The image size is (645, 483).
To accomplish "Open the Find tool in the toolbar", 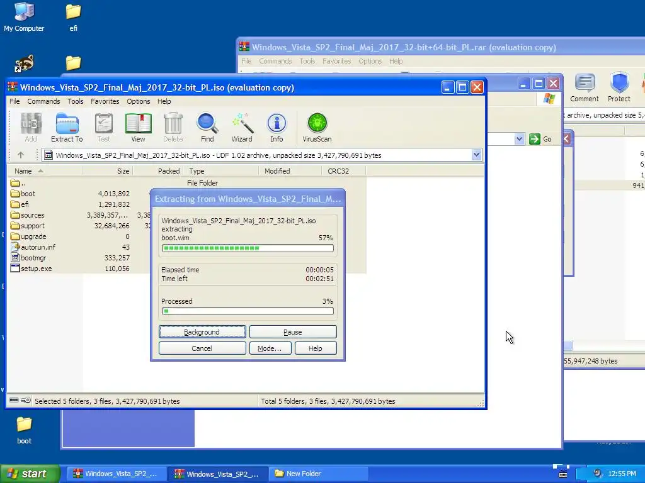I will (x=207, y=127).
